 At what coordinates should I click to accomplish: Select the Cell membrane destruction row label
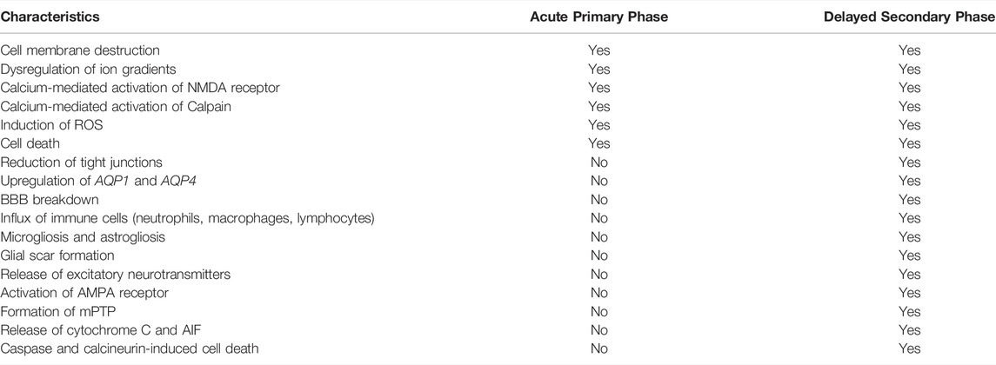(80, 50)
